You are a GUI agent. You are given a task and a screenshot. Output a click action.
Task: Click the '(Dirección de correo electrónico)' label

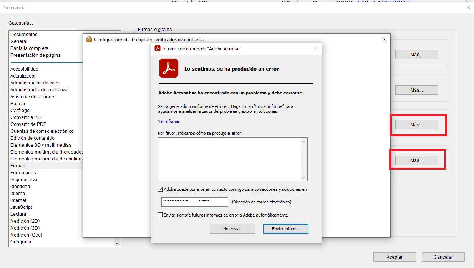click(262, 202)
